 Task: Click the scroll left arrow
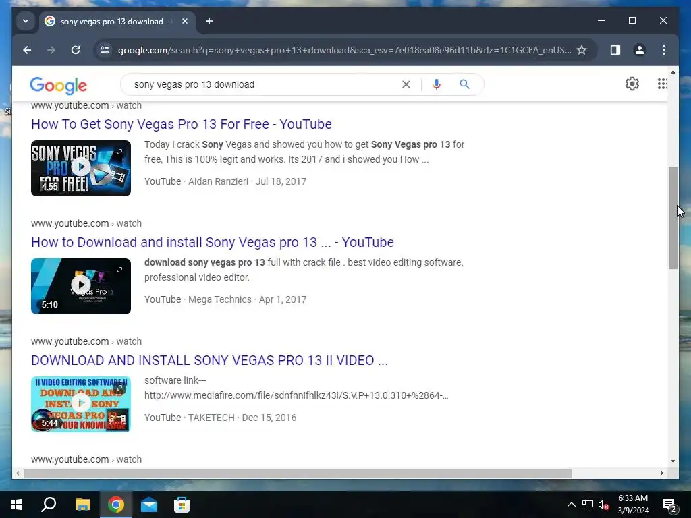[x=18, y=473]
